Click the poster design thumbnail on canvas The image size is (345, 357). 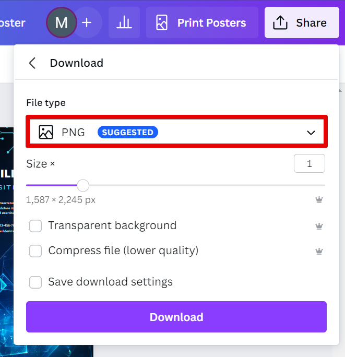6,235
